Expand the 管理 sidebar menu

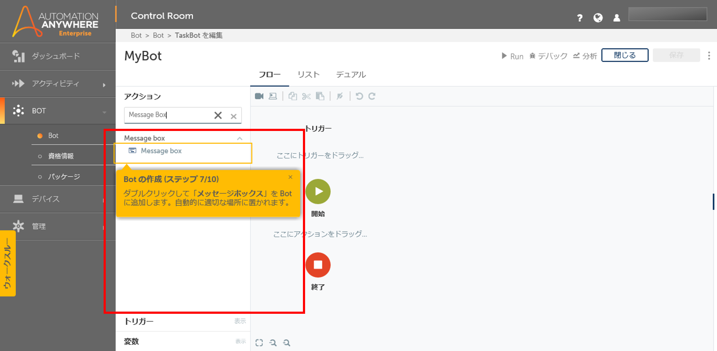pyautogui.click(x=58, y=226)
